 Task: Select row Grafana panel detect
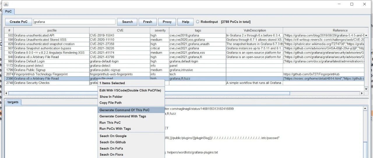[x=184, y=66]
